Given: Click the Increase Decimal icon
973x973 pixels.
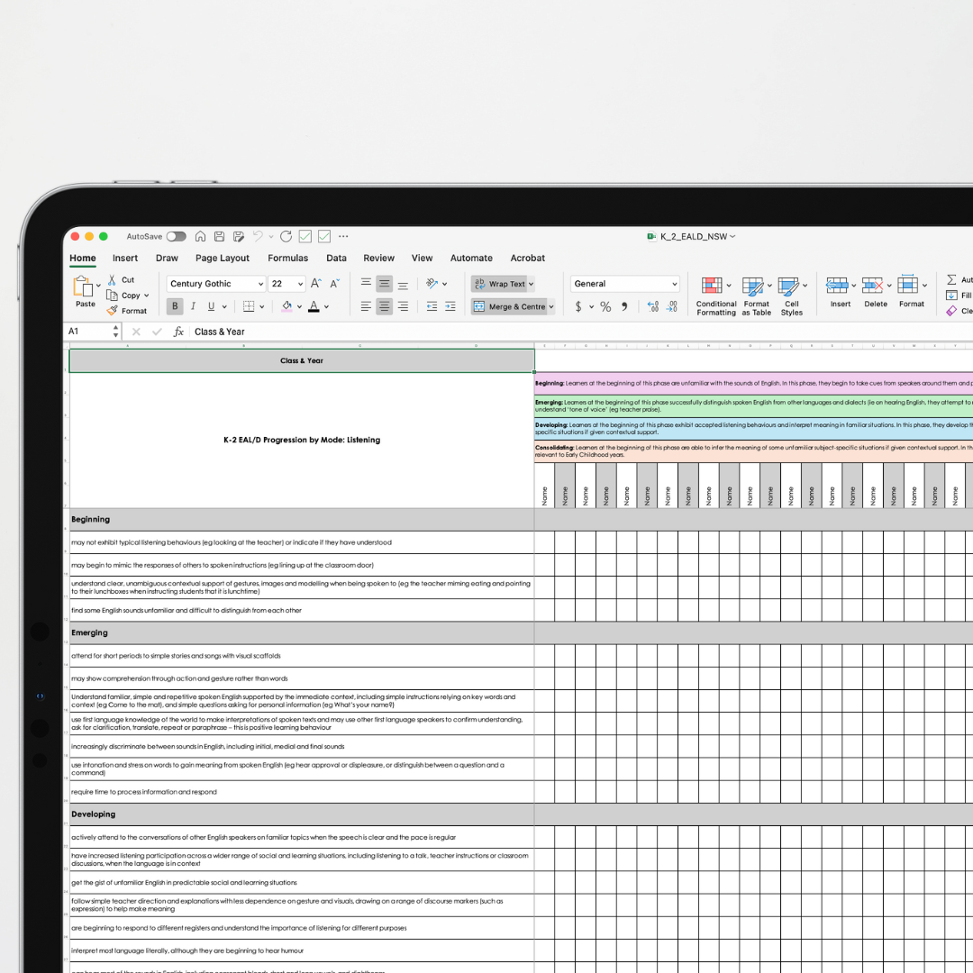Looking at the screenshot, I should click(652, 306).
